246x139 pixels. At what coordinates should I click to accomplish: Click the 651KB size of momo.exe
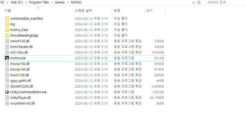[159, 58]
